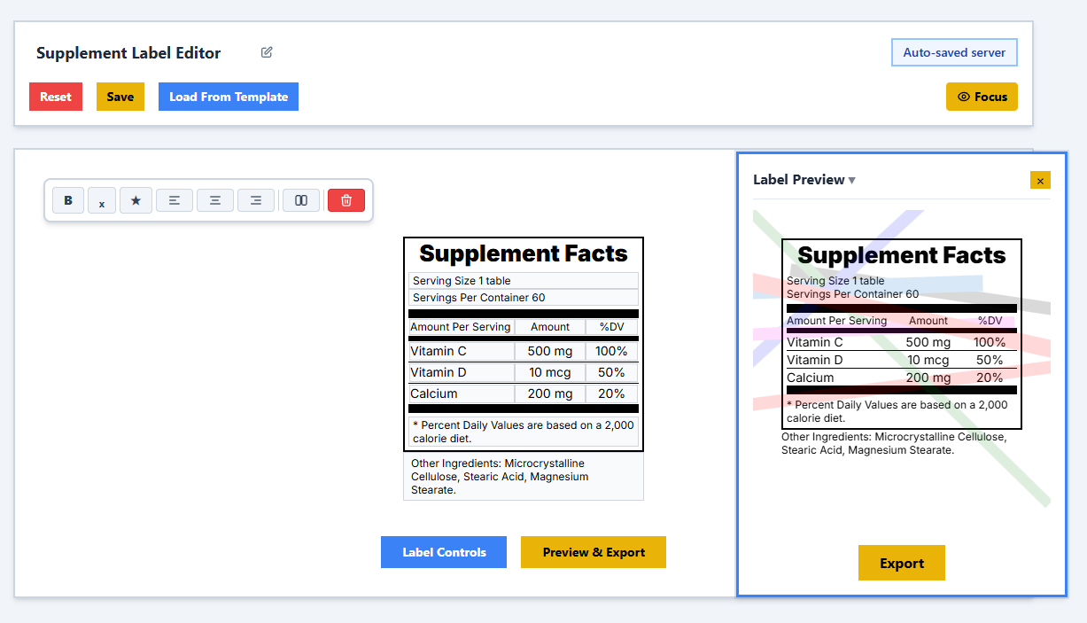Save the supplement label
Screen dimensions: 1087x623
pos(120,97)
